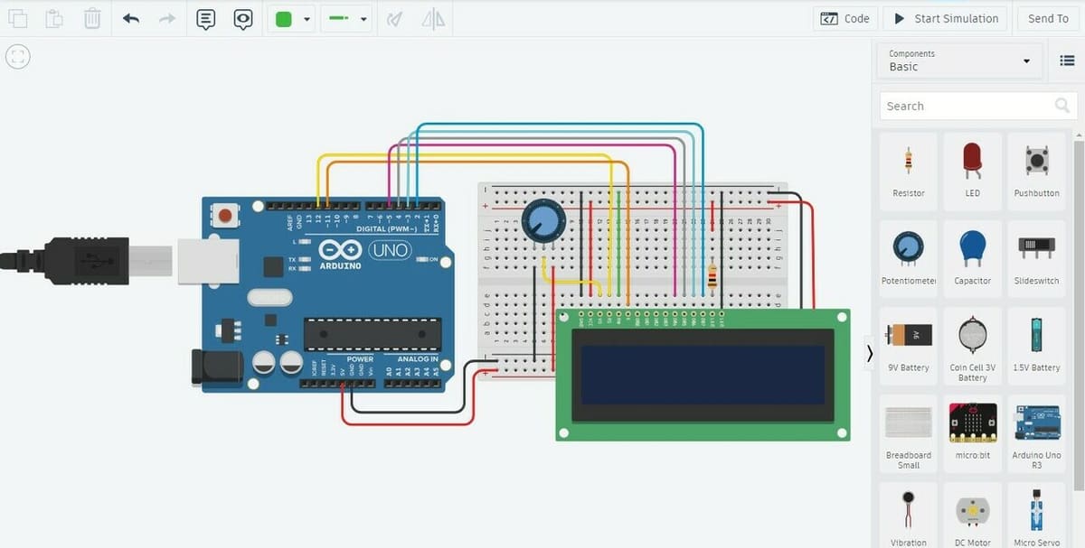Click the potentiometer knob on the breadboard
The image size is (1085, 548).
(543, 220)
